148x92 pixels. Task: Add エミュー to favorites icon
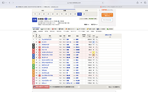click(x=97, y=83)
